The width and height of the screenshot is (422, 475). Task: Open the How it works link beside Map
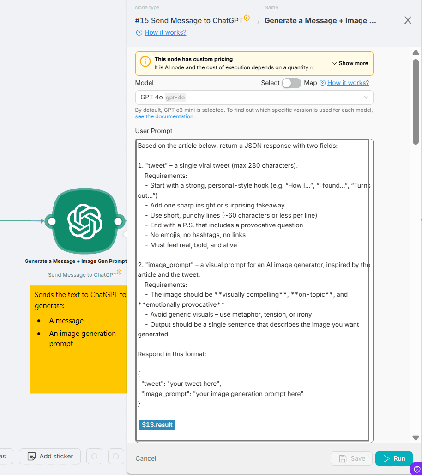[348, 83]
